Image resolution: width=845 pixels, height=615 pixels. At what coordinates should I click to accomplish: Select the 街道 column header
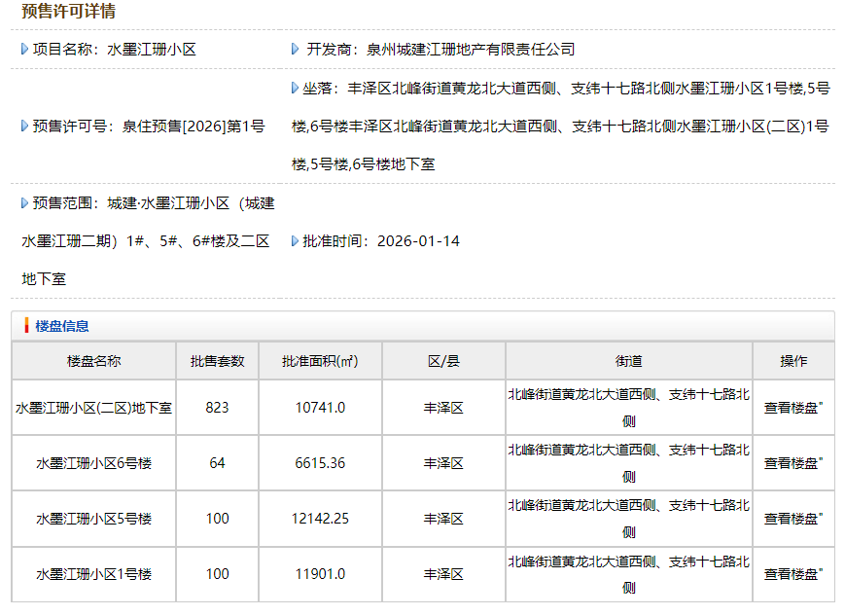click(x=628, y=361)
